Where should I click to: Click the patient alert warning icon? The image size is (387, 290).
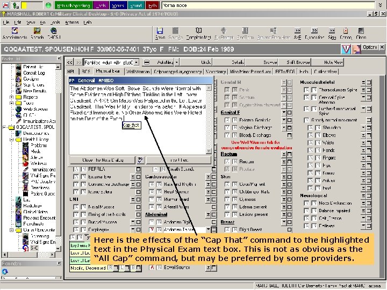(x=346, y=49)
